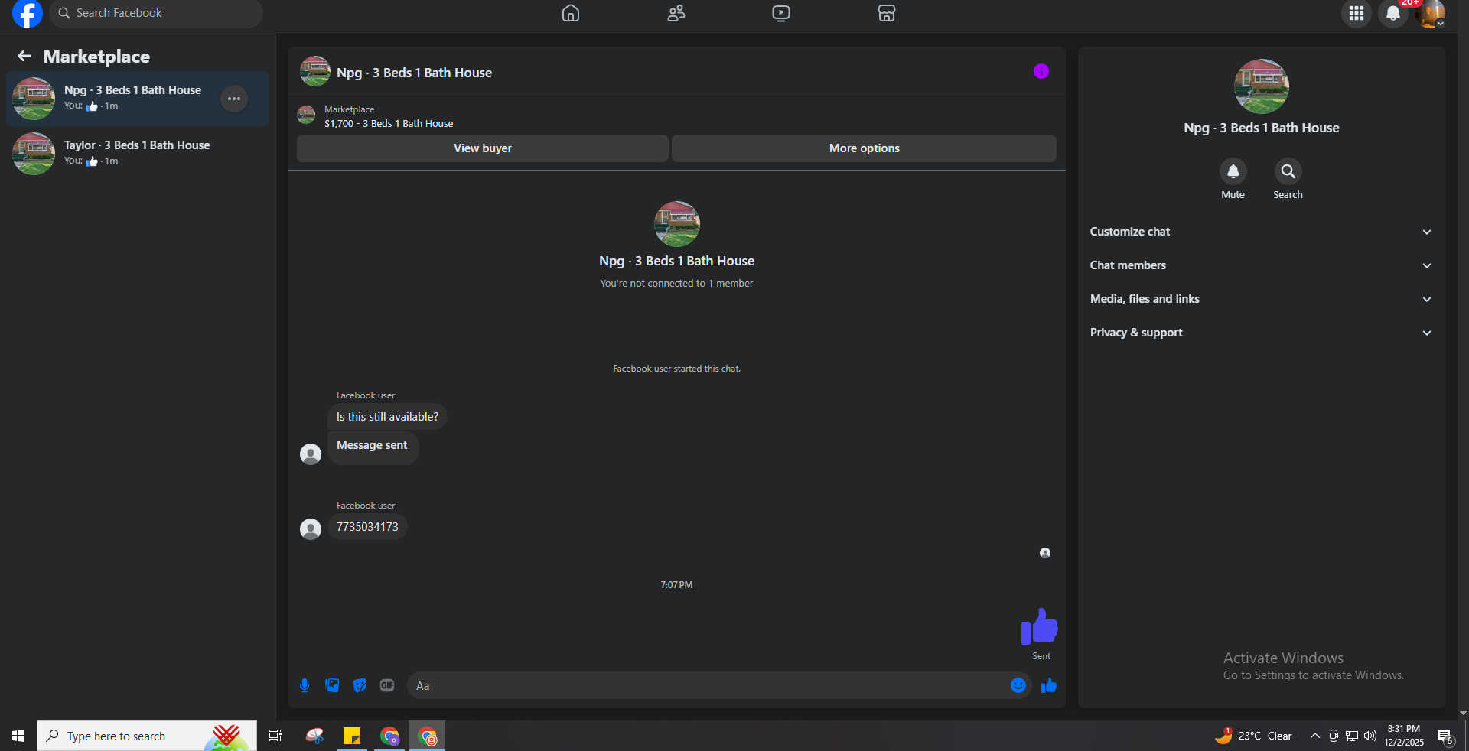Click the purple conversation information icon
The image size is (1469, 751).
coord(1041,71)
